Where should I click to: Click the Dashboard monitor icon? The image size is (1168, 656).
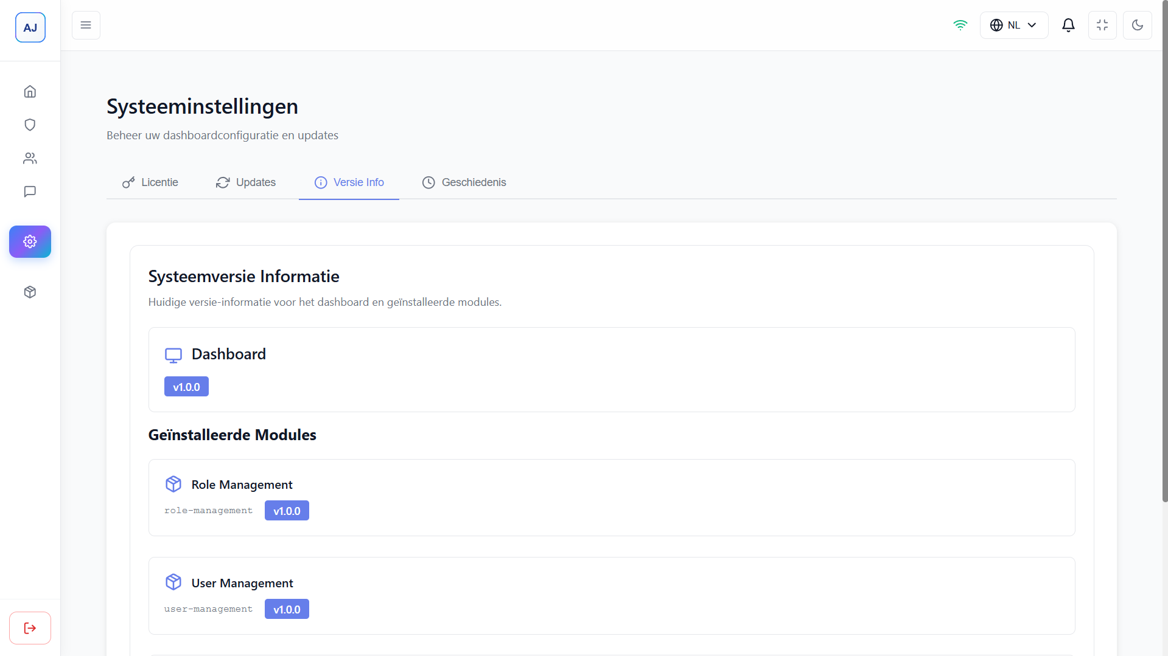(x=173, y=355)
